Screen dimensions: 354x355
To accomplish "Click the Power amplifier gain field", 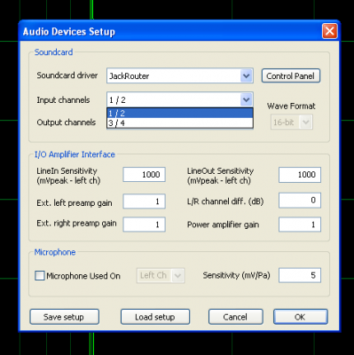I will coord(300,225).
